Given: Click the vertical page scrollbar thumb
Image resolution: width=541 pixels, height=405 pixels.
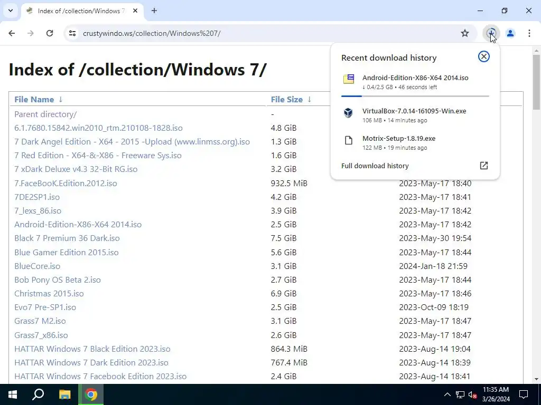Looking at the screenshot, I should (x=536, y=82).
